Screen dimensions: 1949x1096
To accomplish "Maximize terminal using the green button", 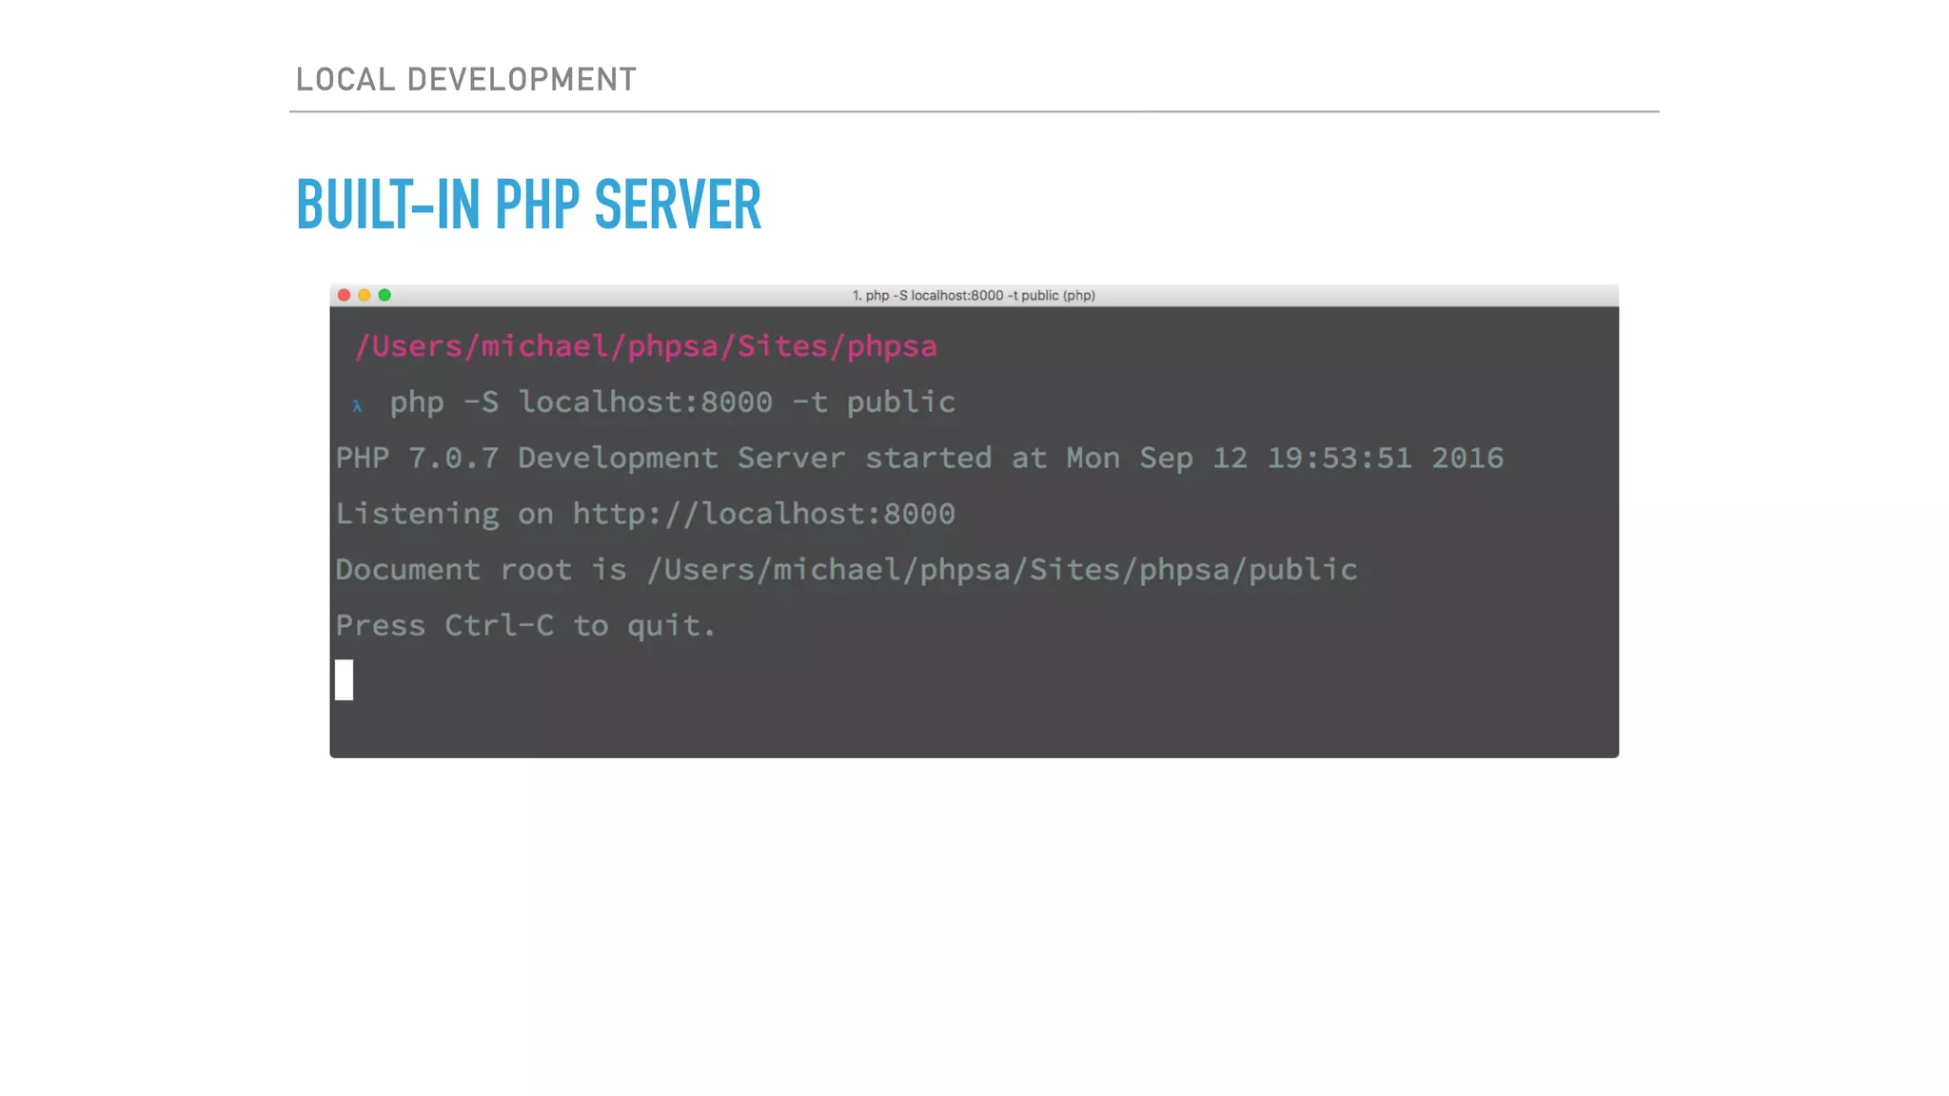I will point(384,295).
